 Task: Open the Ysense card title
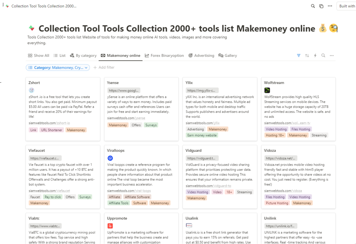pos(113,83)
